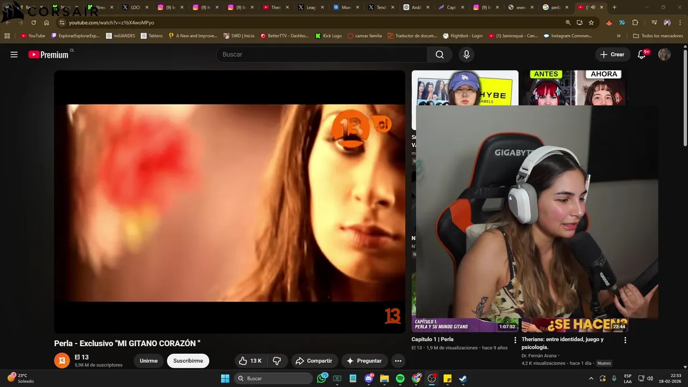Go to Chrome home page button

click(47, 23)
